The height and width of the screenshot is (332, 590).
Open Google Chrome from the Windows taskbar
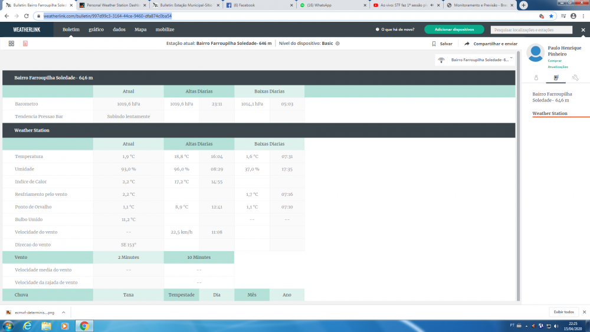[x=84, y=326]
